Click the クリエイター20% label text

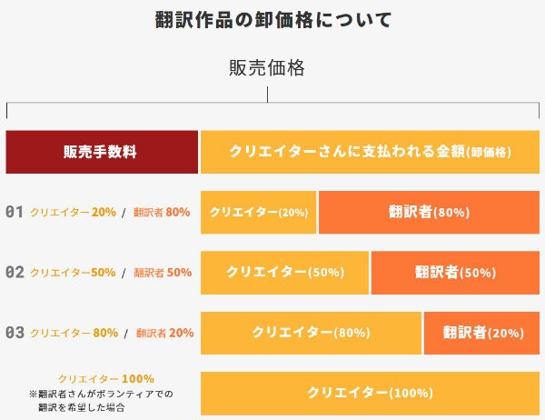pyautogui.click(x=73, y=212)
